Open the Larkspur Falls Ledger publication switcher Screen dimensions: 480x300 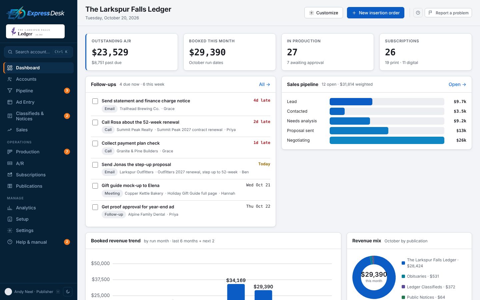point(35,31)
